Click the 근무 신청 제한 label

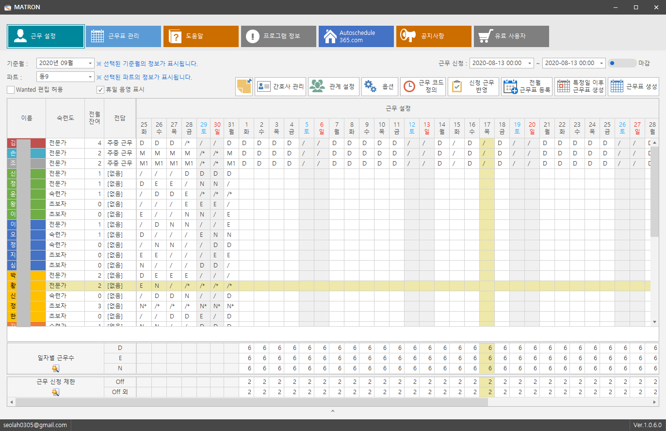point(56,382)
